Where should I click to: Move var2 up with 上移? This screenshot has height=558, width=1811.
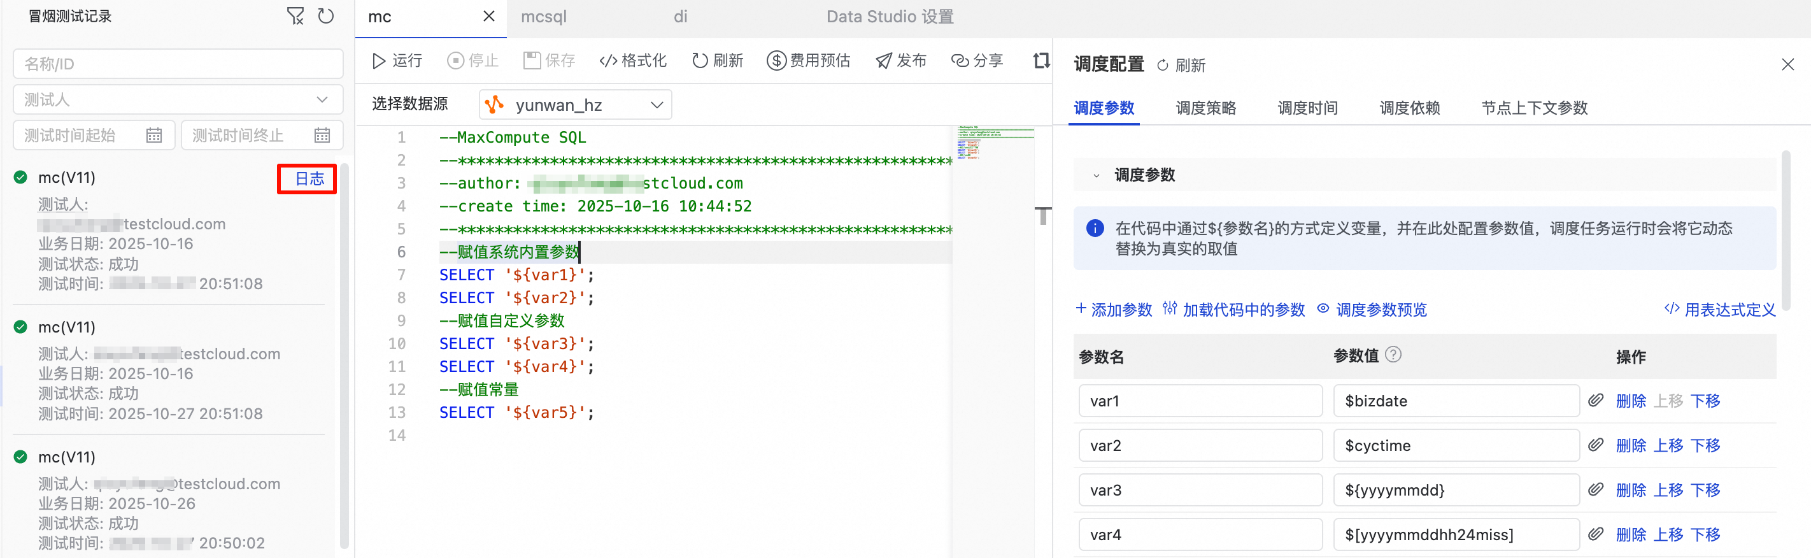1668,445
